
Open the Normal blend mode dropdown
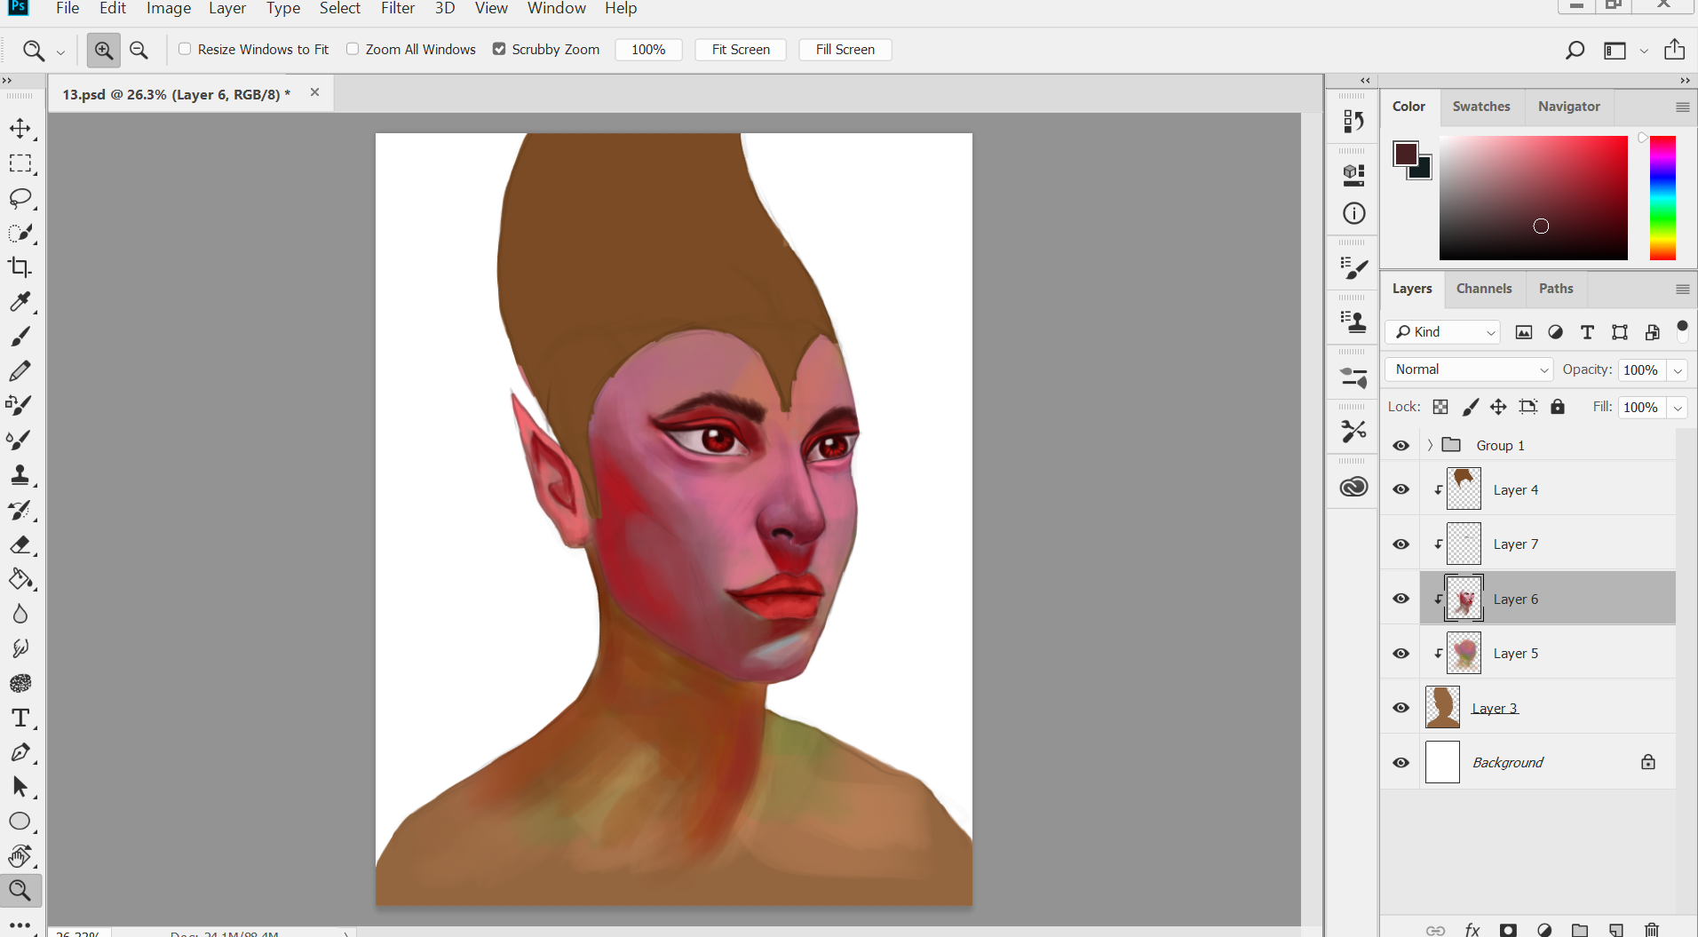pos(1469,369)
